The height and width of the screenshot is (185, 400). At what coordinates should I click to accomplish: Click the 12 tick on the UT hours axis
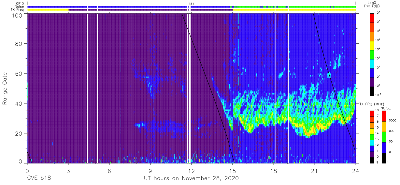click(192, 171)
